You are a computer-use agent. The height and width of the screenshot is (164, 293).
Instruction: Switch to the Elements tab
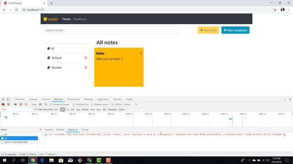20,99
